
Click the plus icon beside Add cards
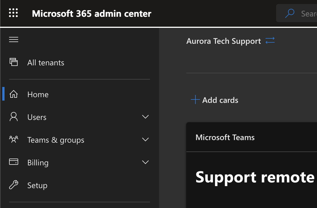(x=195, y=99)
